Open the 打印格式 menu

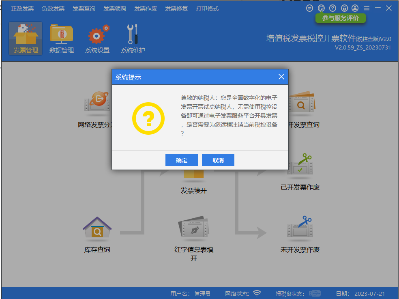207,9
